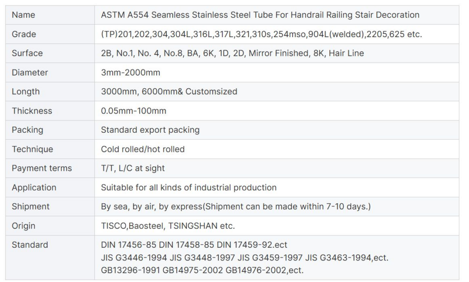
Task: Select the ASTM A554 product name text
Action: tap(260, 15)
